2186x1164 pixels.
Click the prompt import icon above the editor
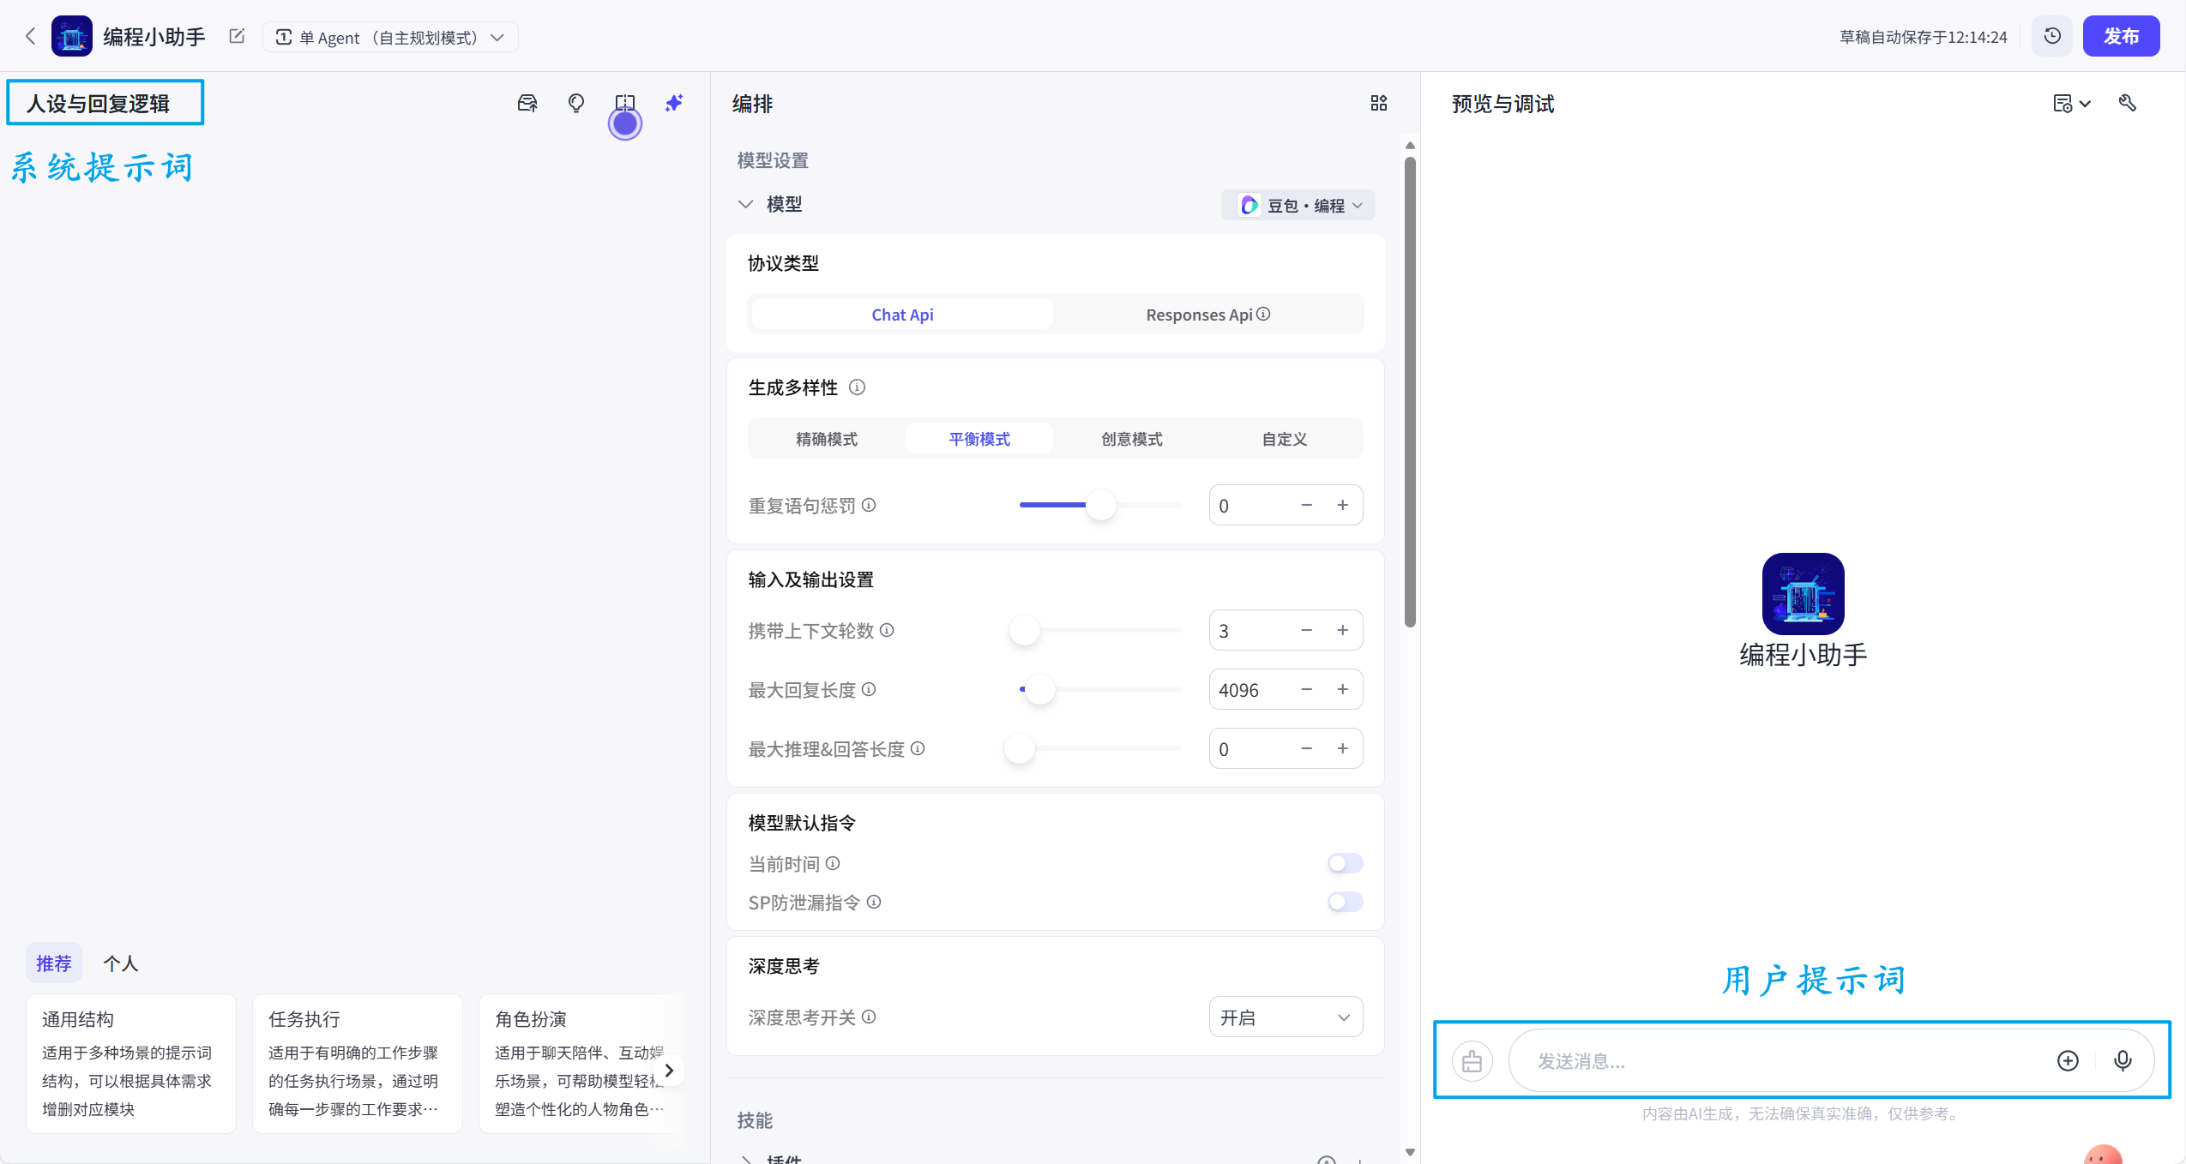527,102
